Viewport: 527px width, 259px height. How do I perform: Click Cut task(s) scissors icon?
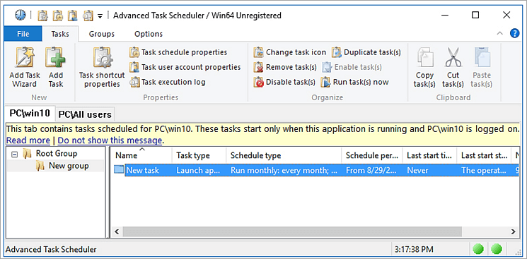453,57
